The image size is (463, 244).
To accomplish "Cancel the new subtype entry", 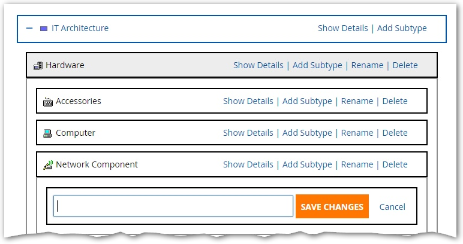I will [x=392, y=207].
